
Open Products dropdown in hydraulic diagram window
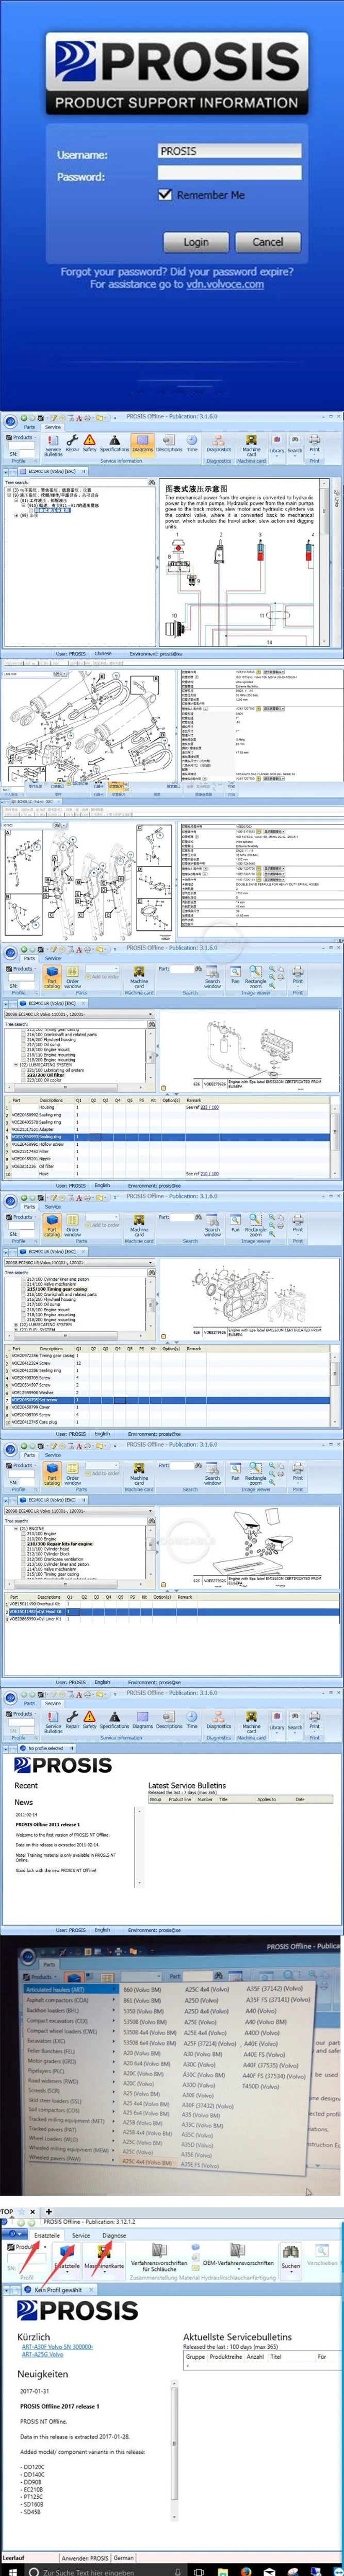[x=21, y=438]
